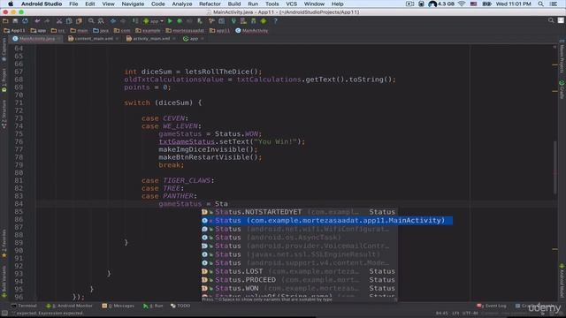The width and height of the screenshot is (566, 318).
Task: Click the MainActivity breadcrumb item
Action: [x=251, y=31]
